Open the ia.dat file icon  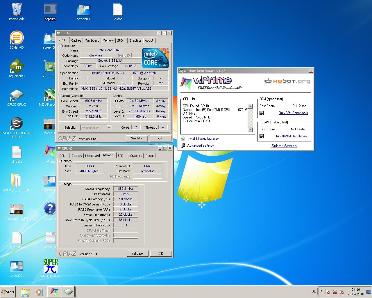118,12
